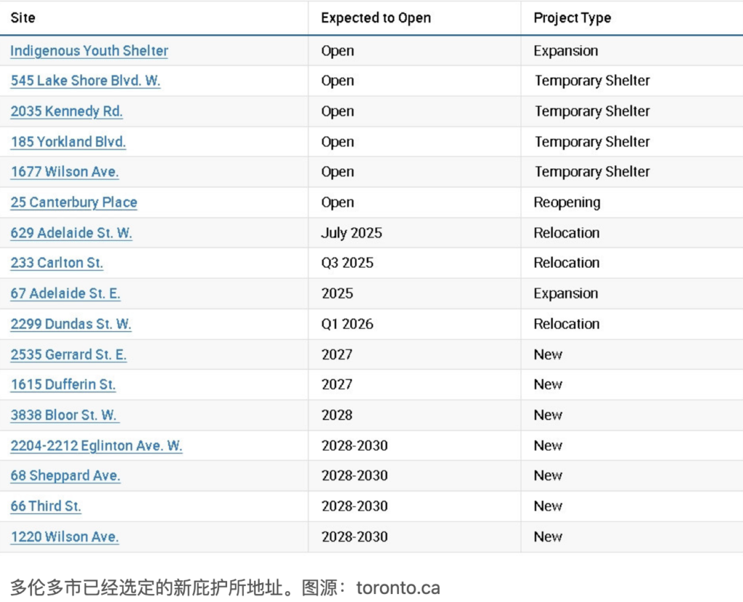Open the 233 Carlton St. link

[57, 263]
